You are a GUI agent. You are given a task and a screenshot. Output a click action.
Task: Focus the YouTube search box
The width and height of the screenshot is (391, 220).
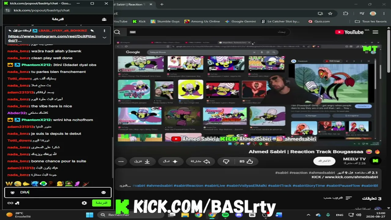coord(208,32)
